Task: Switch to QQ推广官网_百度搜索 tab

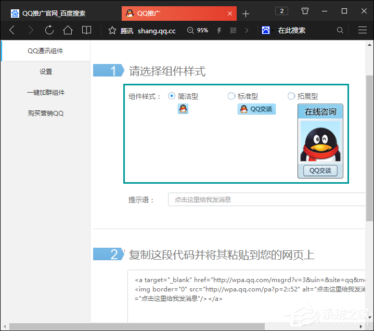Action: tap(54, 14)
